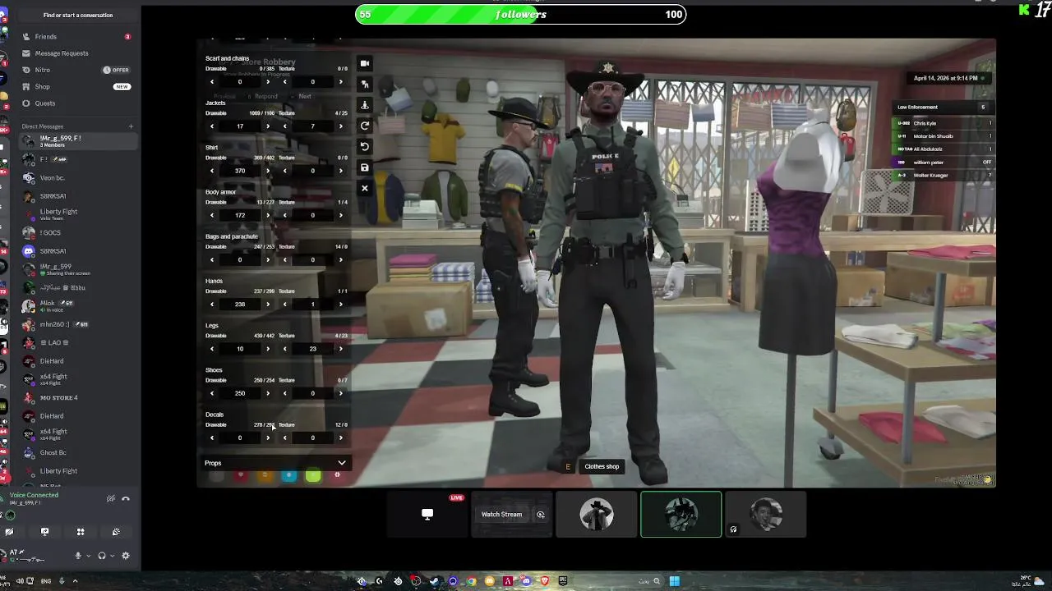Save the outfit with the floppy disk icon
Screen dimensions: 1052x591
tap(365, 167)
